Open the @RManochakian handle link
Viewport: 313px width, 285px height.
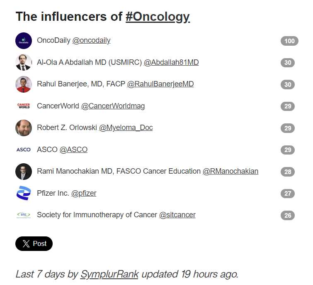(x=231, y=172)
